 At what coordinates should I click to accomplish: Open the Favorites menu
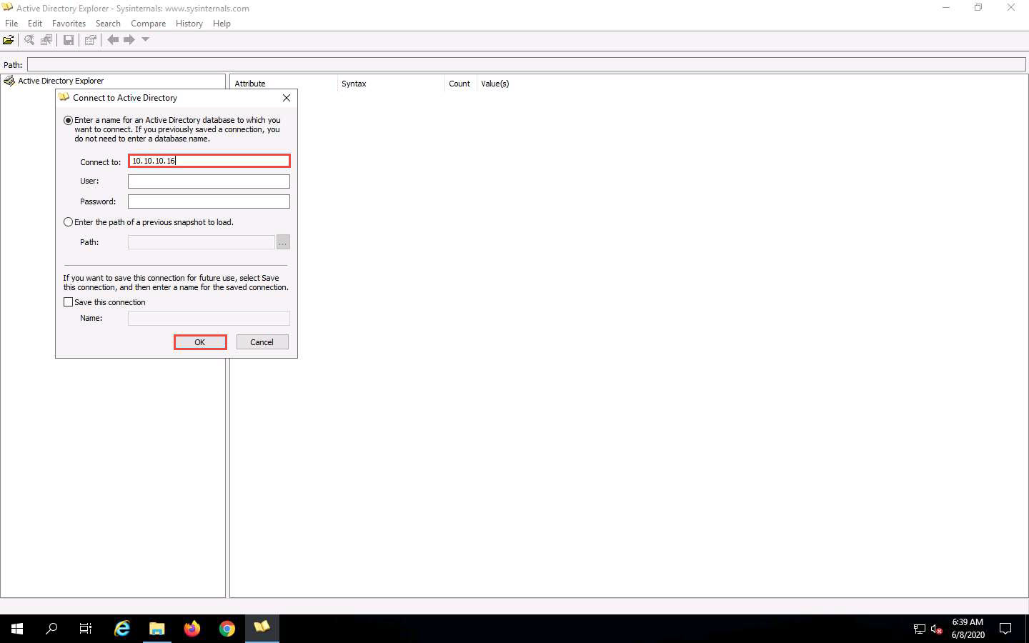coord(69,24)
